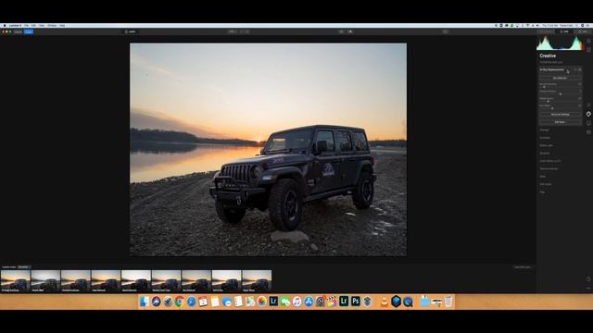Open the Window menu
This screenshot has width=593, height=333.
point(52,25)
